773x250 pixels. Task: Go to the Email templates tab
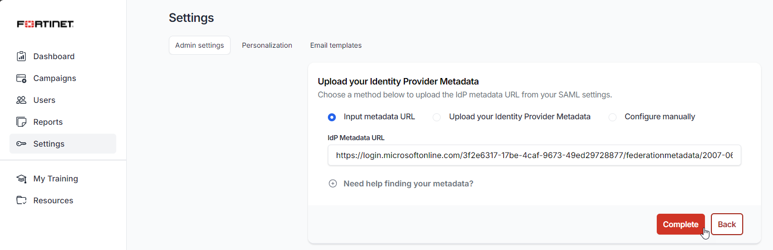tap(336, 45)
